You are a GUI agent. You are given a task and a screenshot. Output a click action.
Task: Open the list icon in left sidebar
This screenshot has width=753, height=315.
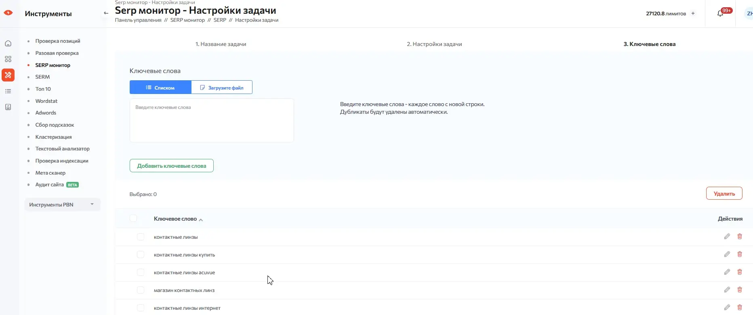pos(8,91)
